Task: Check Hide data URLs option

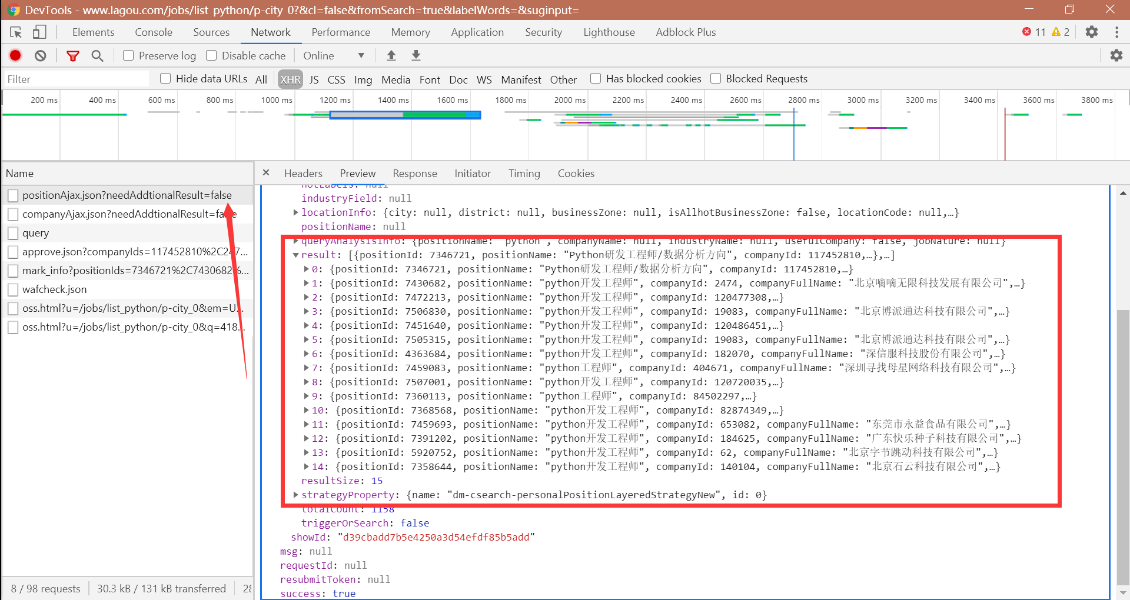Action: pos(165,79)
